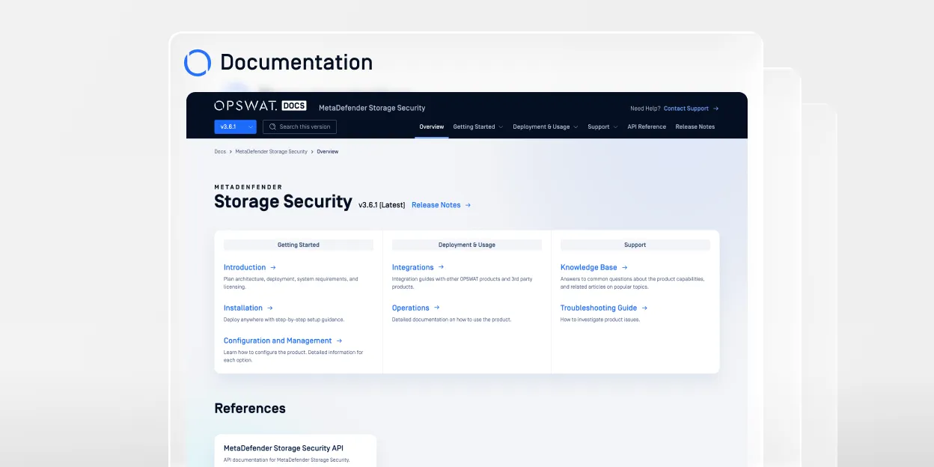Open Release Notes in the top navigation
Viewport: 934px width, 467px height.
[x=695, y=127]
